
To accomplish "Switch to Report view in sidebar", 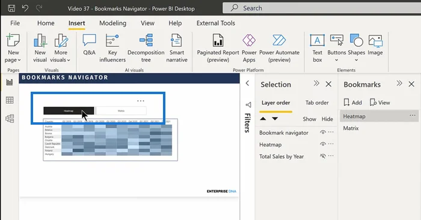I will pyautogui.click(x=10, y=82).
